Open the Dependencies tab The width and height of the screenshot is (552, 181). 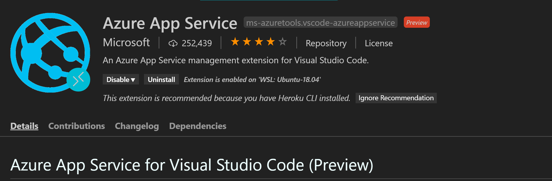click(198, 126)
